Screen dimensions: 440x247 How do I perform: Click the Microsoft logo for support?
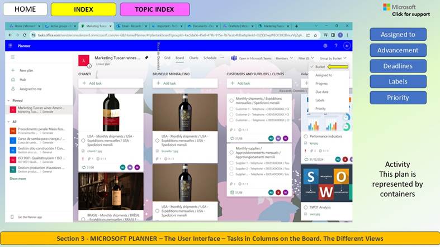[x=387, y=7]
